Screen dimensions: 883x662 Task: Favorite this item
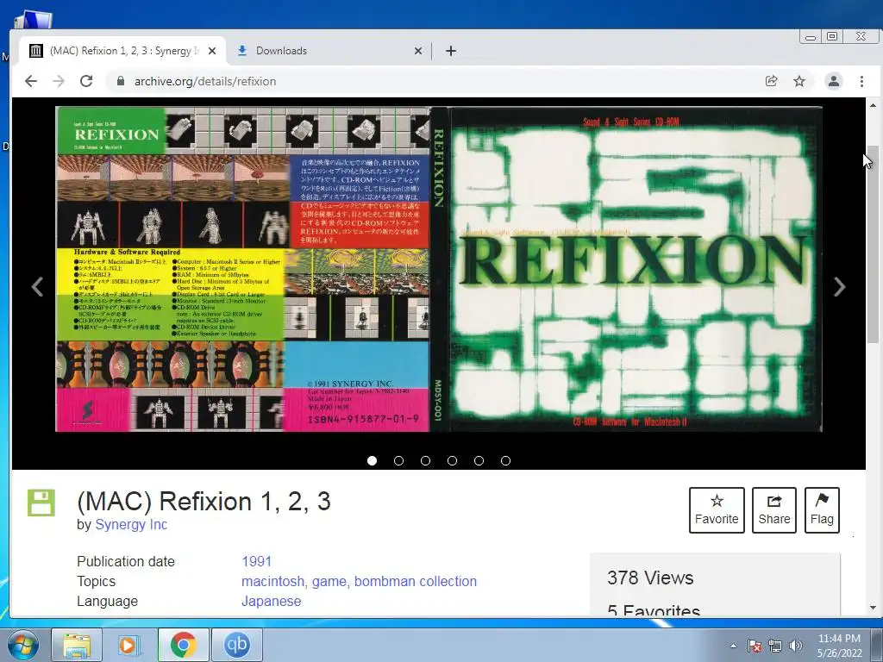point(717,510)
